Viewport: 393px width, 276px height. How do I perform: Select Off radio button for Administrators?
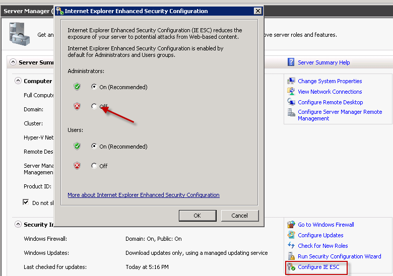(x=94, y=106)
